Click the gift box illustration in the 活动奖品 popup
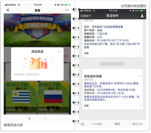The width and height of the screenshot is (151, 133). [38, 63]
